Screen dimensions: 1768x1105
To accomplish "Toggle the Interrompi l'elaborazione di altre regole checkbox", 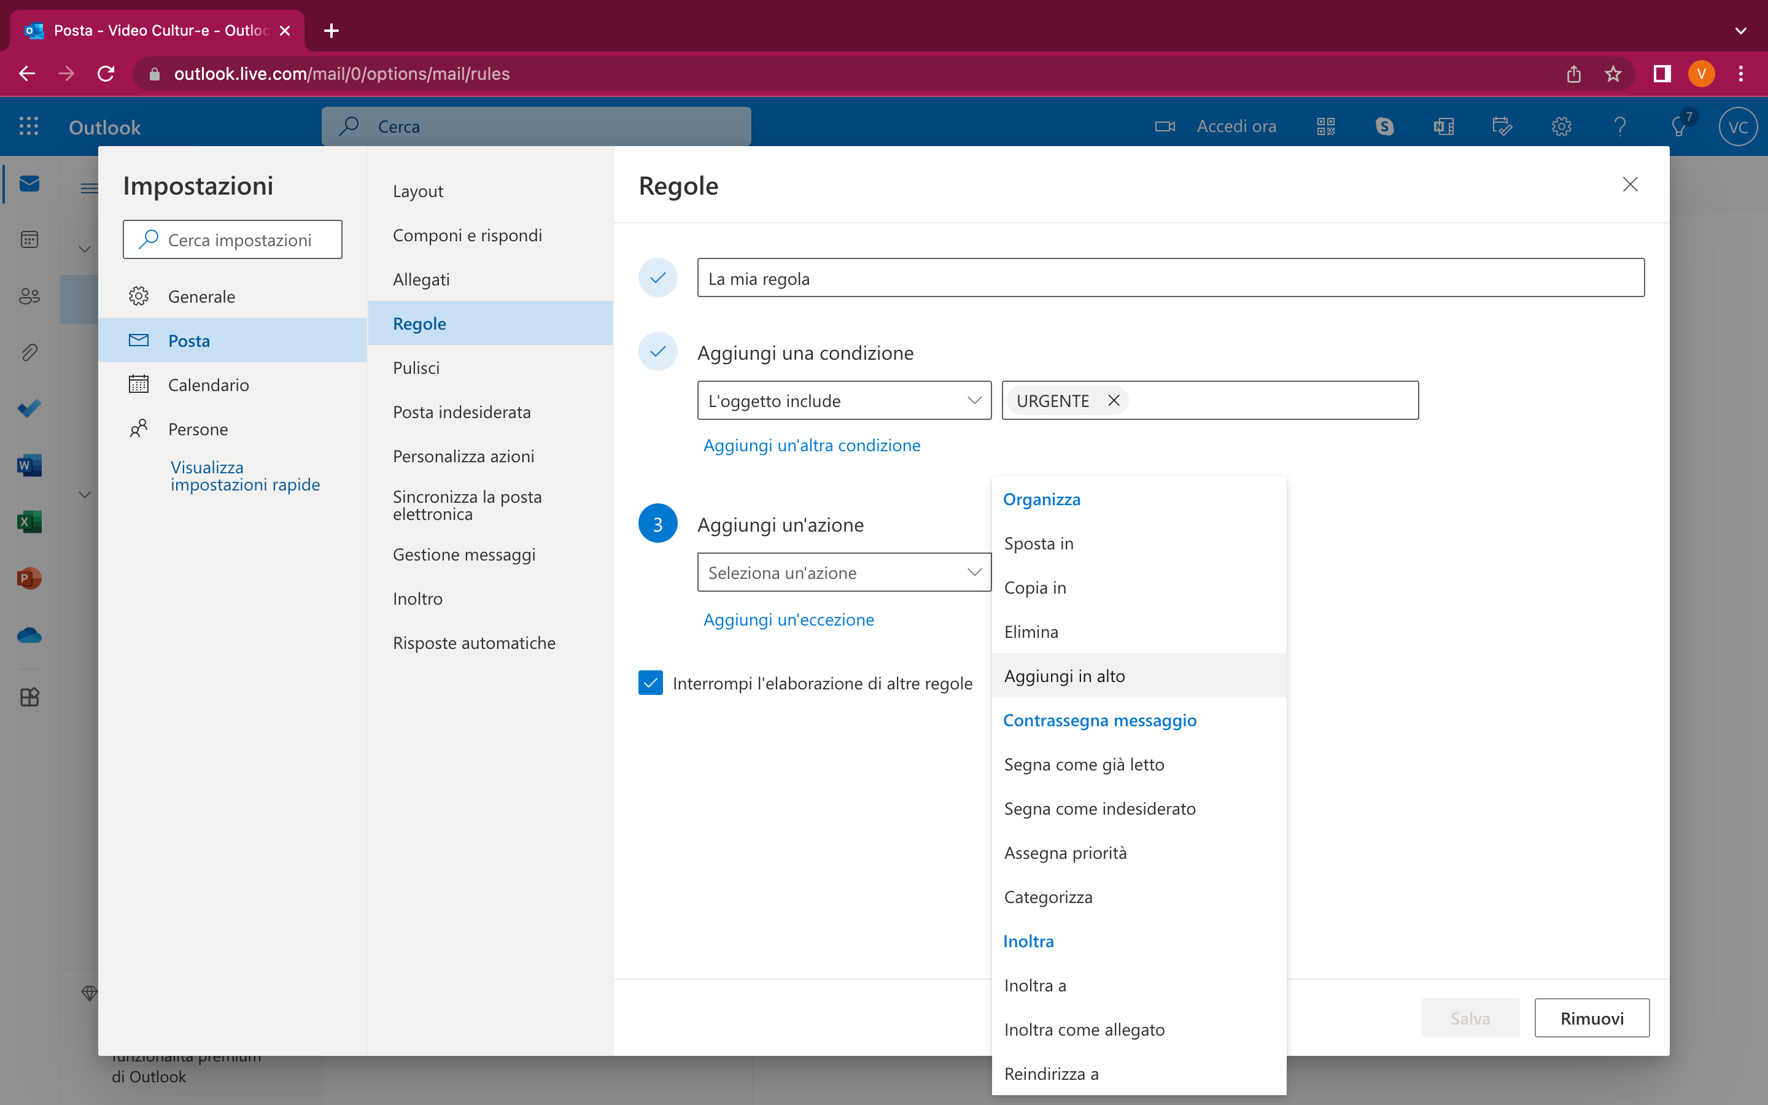I will point(650,683).
